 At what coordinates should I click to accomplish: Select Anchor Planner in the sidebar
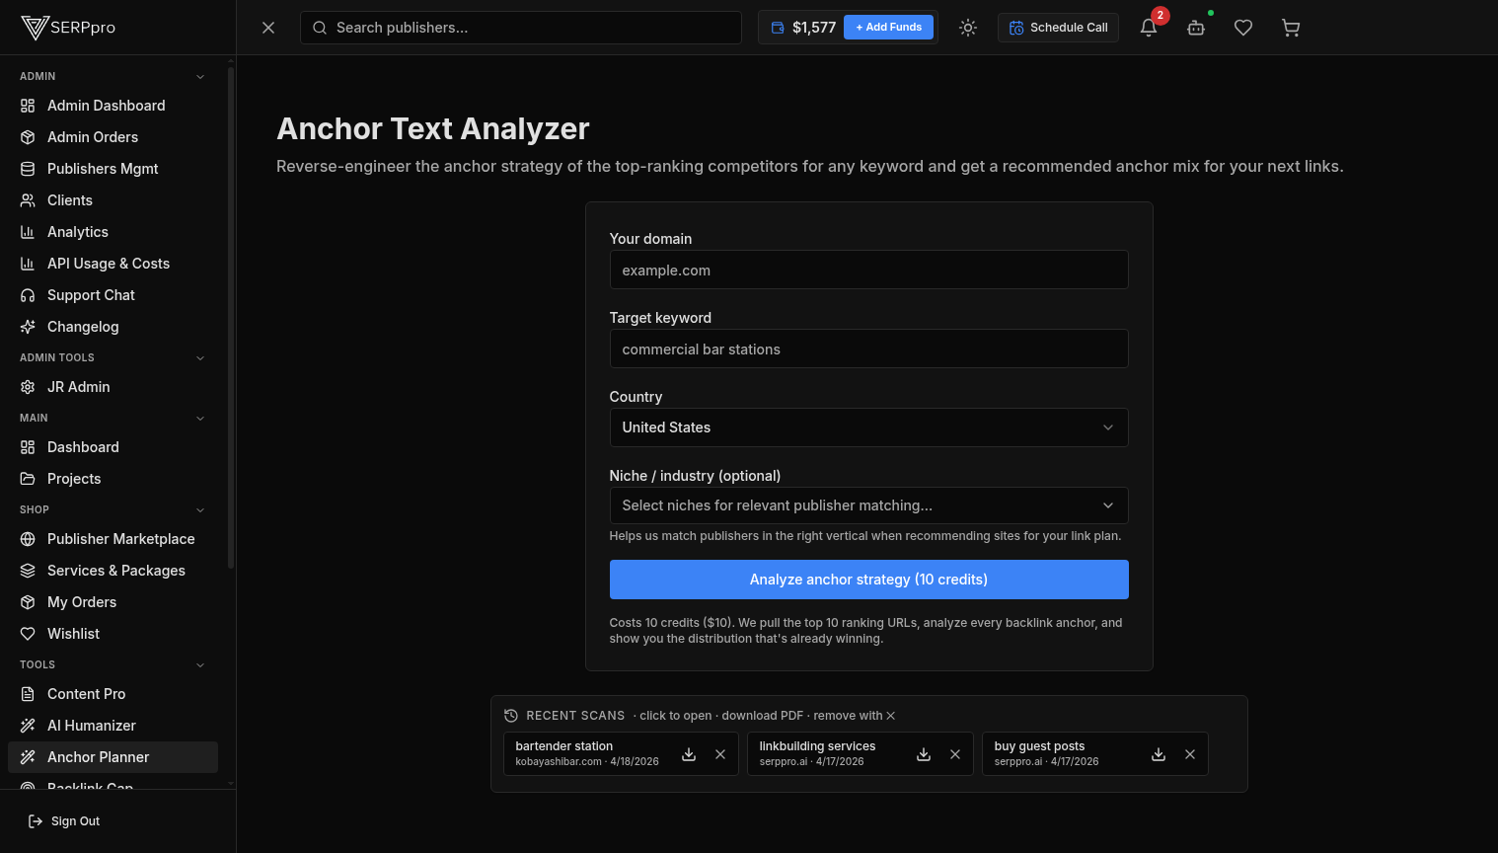(99, 756)
